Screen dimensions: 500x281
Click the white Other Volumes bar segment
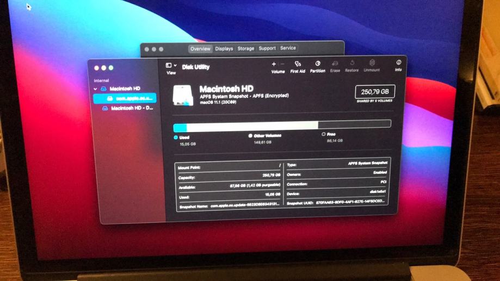click(x=252, y=126)
